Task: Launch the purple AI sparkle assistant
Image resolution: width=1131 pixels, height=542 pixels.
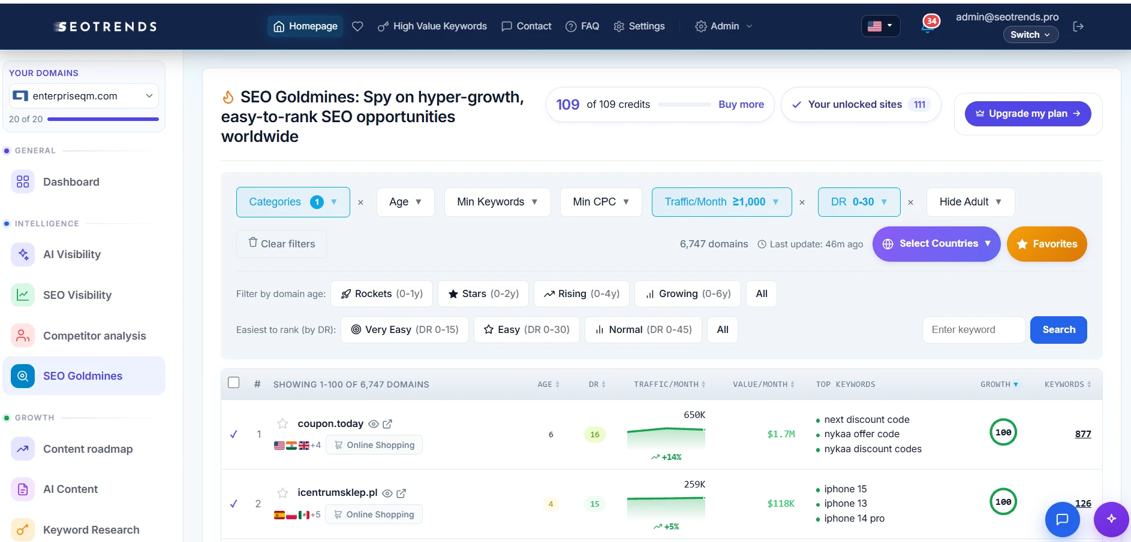Action: pyautogui.click(x=1111, y=519)
